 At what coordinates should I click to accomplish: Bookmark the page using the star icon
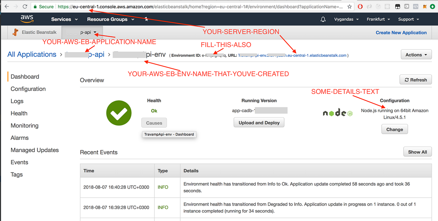click(349, 7)
